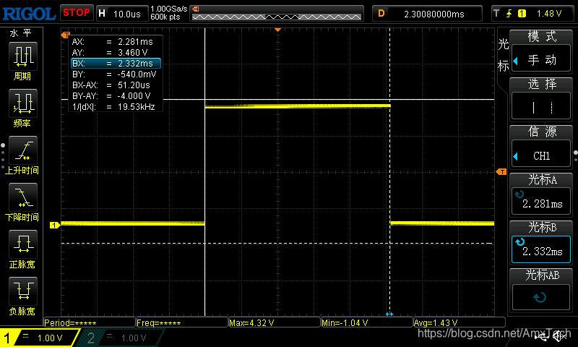
Task: Click channel 2 scale 1.00 V value
Action: click(134, 338)
